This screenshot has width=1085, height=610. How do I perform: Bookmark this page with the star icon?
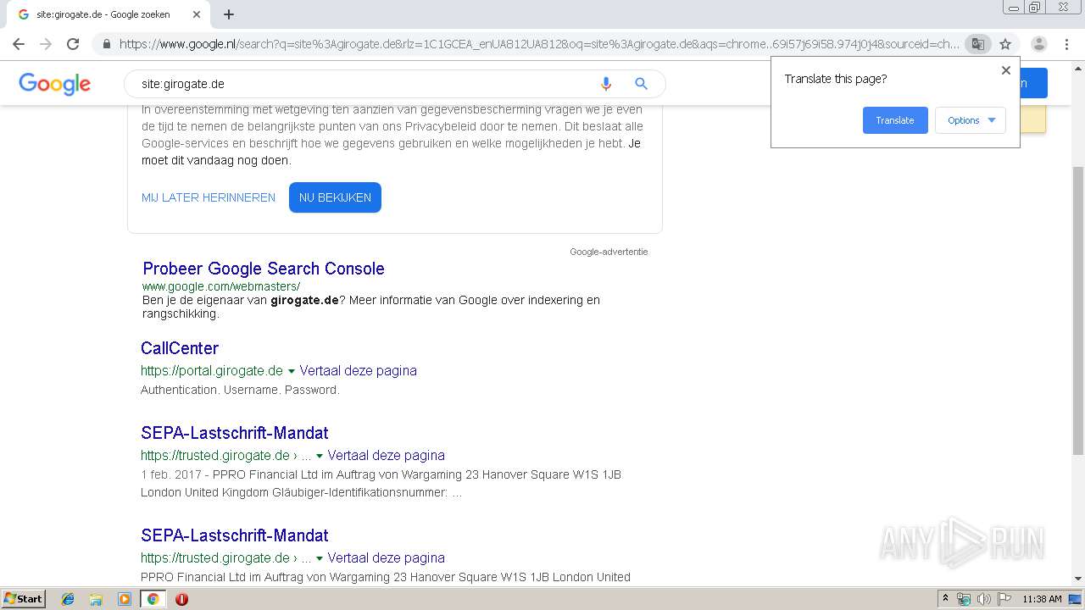coord(1005,44)
